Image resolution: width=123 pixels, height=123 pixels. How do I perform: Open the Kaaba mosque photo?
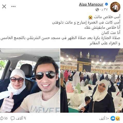[x=92, y=81]
